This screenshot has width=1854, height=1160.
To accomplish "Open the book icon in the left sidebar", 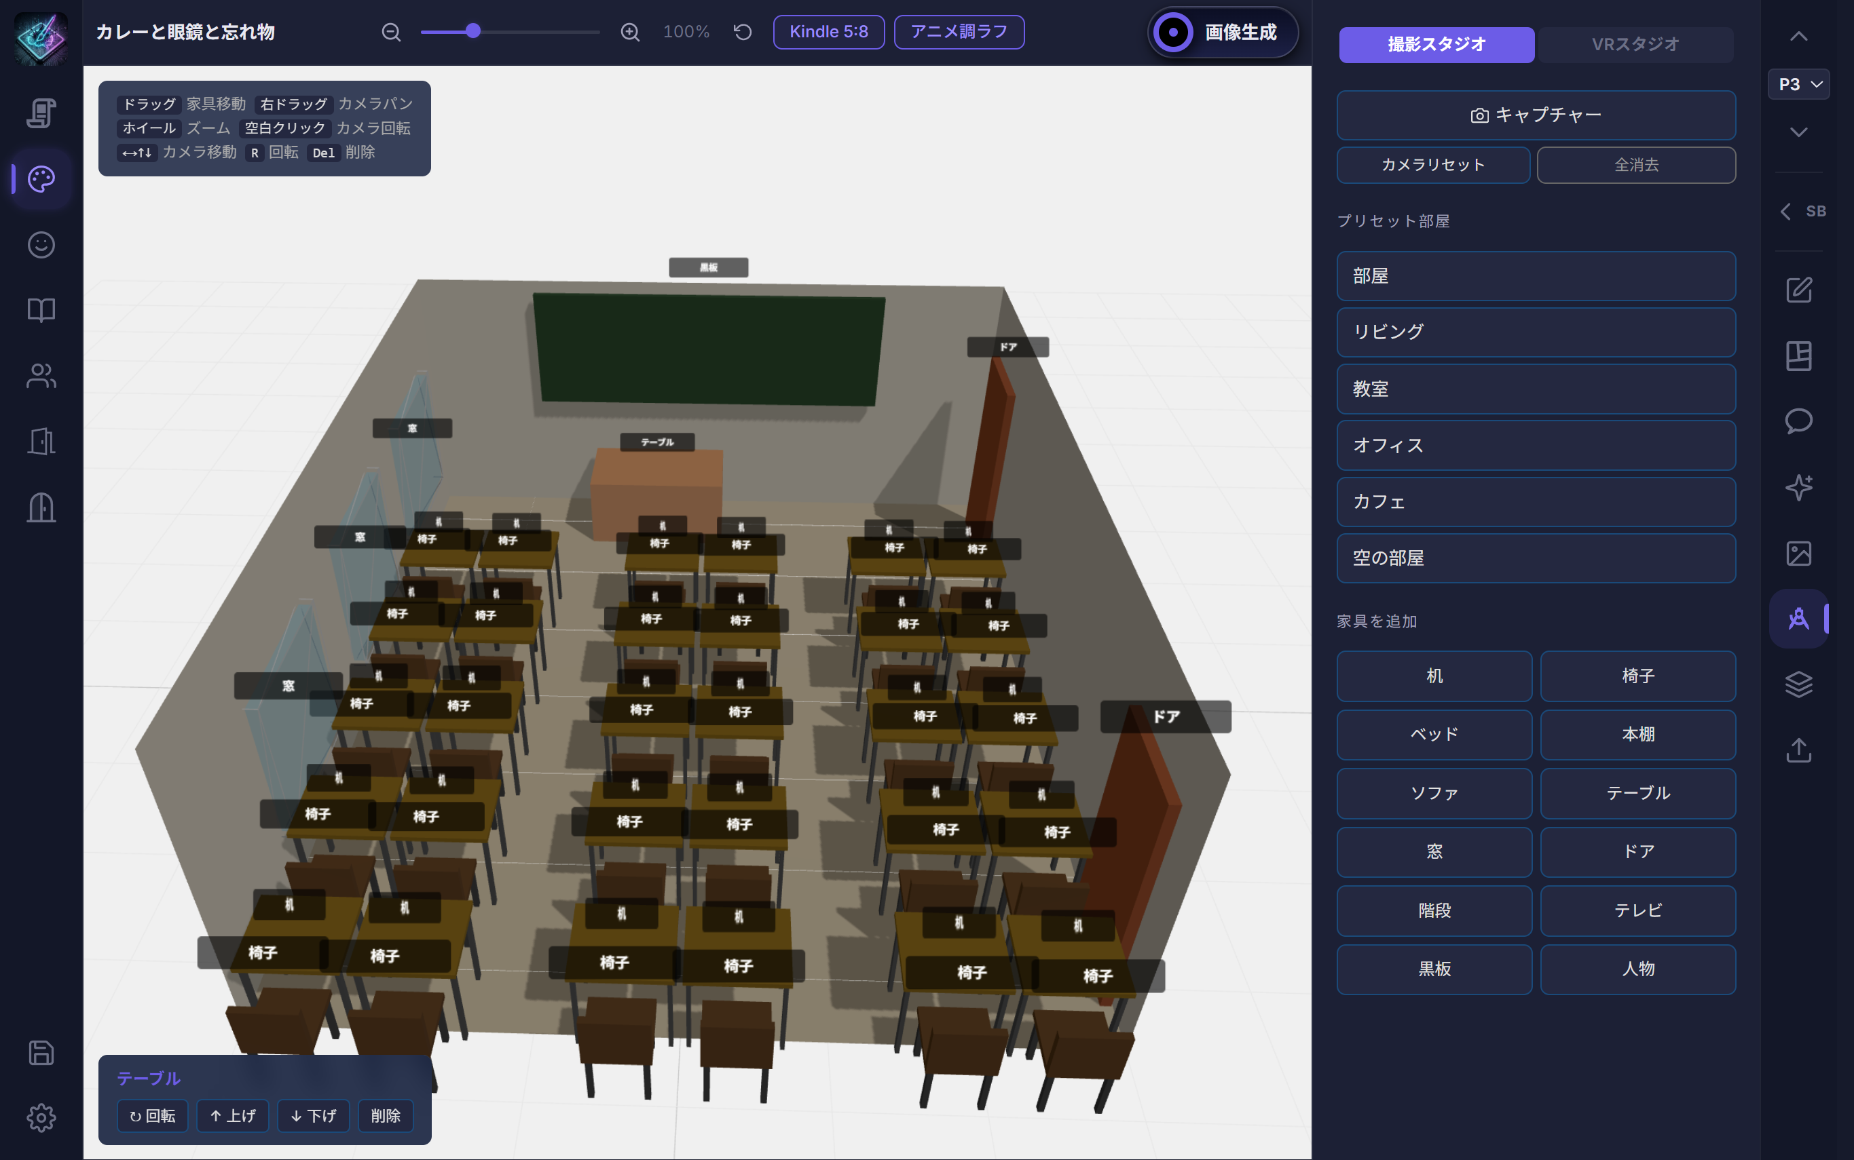I will click(x=40, y=310).
